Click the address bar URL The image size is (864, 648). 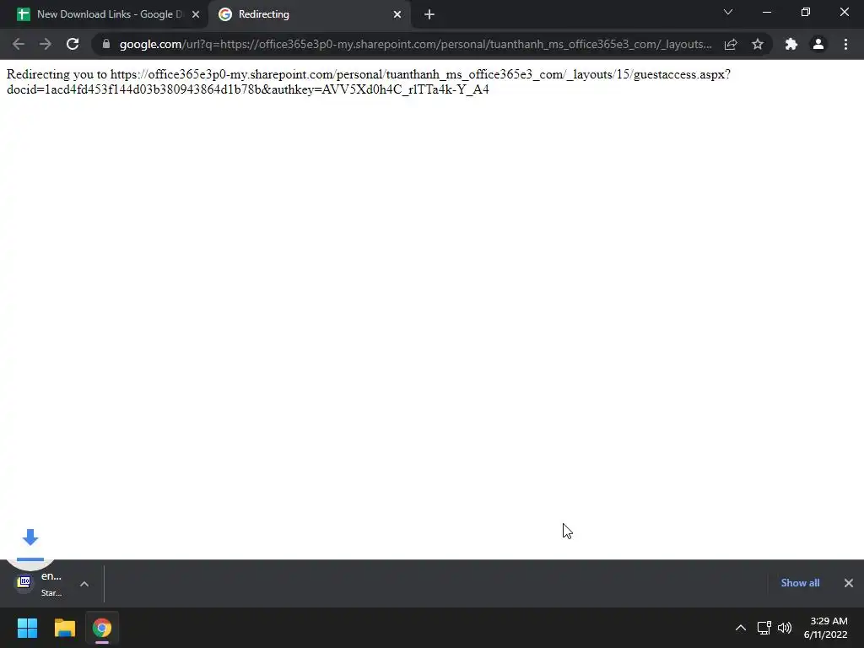pos(415,44)
